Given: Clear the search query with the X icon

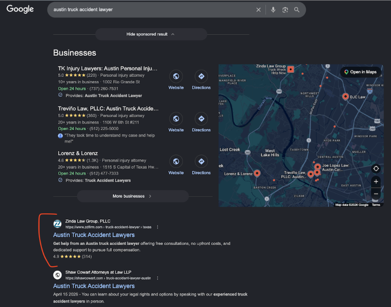Looking at the screenshot, I should click(259, 10).
